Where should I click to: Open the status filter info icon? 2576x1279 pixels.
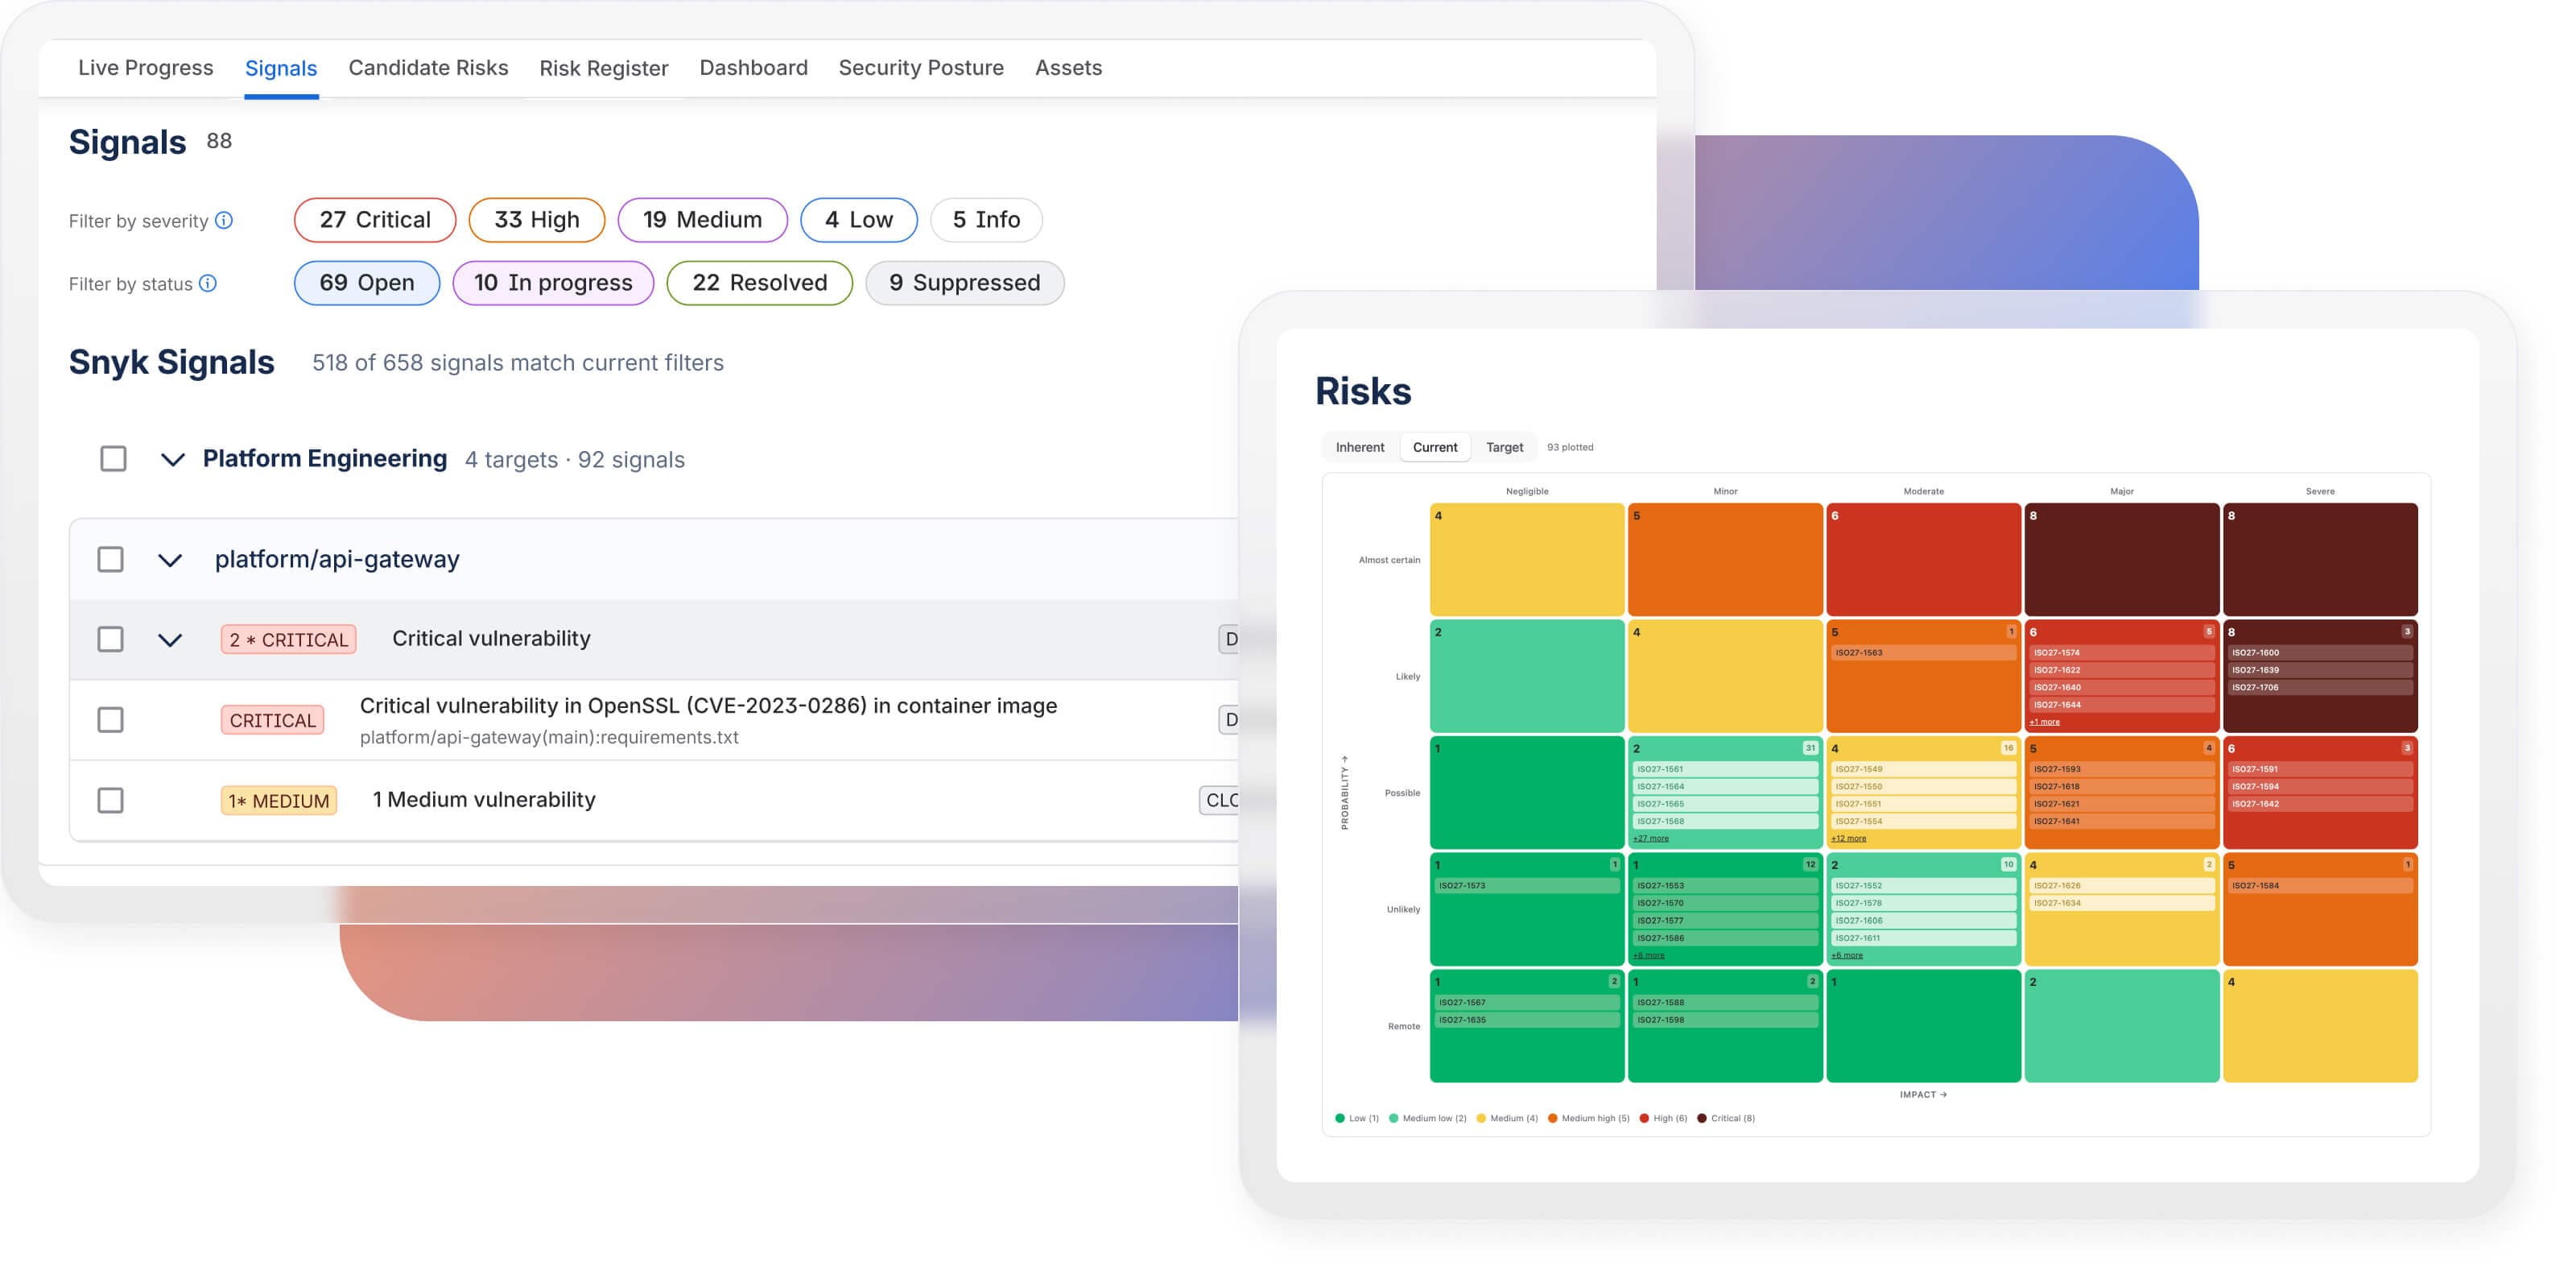tap(208, 284)
